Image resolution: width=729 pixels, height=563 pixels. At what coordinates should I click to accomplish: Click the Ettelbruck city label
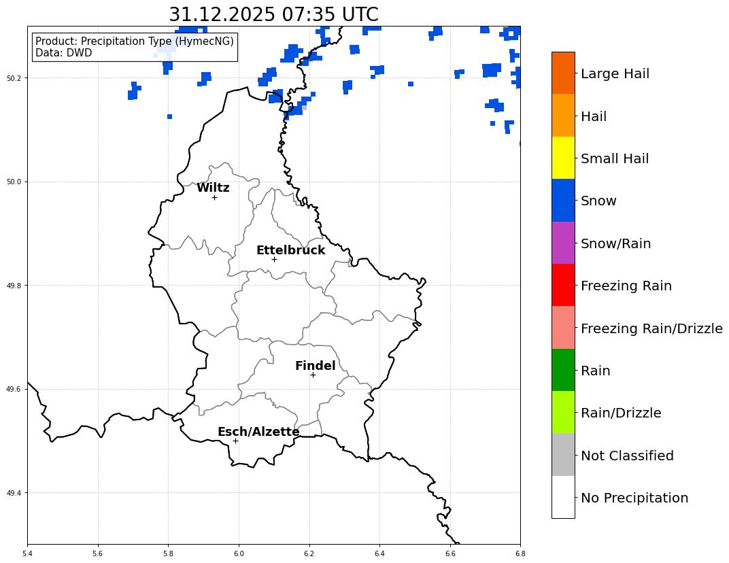290,250
